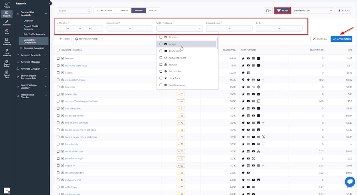This screenshot has height=195, width=357.
Task: Check the Images option
Action: pos(161,44)
